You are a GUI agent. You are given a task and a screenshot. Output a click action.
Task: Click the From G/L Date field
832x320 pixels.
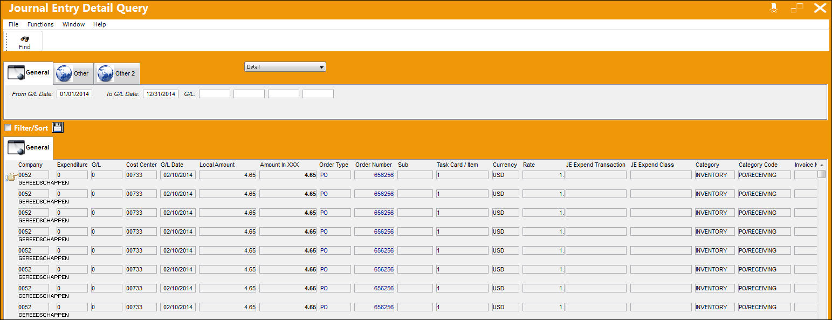pyautogui.click(x=74, y=94)
